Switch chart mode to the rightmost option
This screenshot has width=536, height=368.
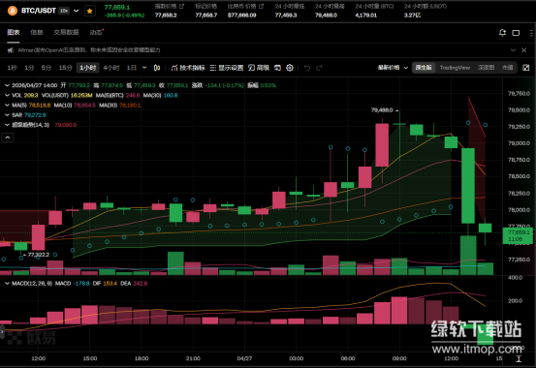coord(508,68)
